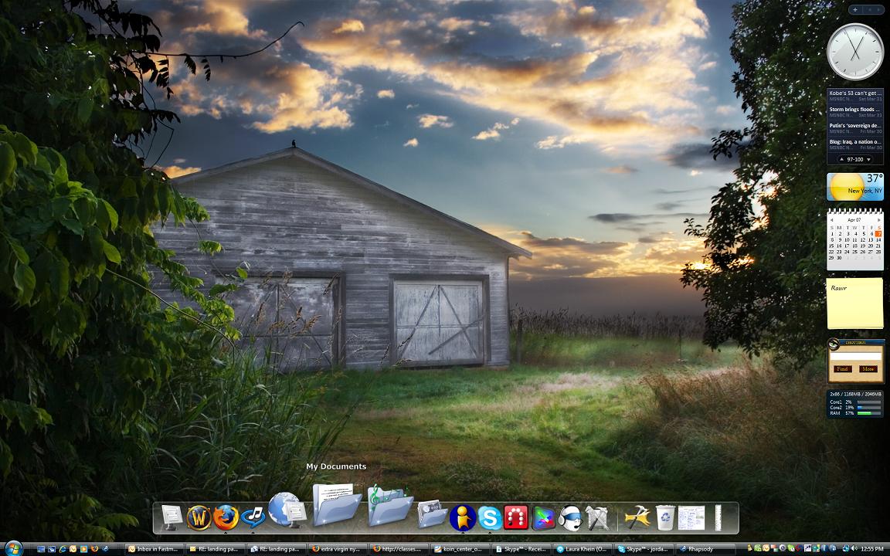Click the up arrow on the news pager
This screenshot has width=890, height=556.
(x=841, y=159)
